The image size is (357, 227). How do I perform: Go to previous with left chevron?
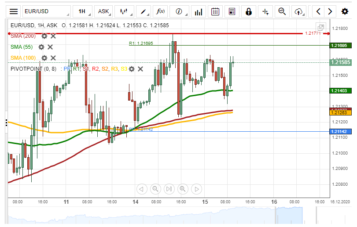[x=319, y=11]
